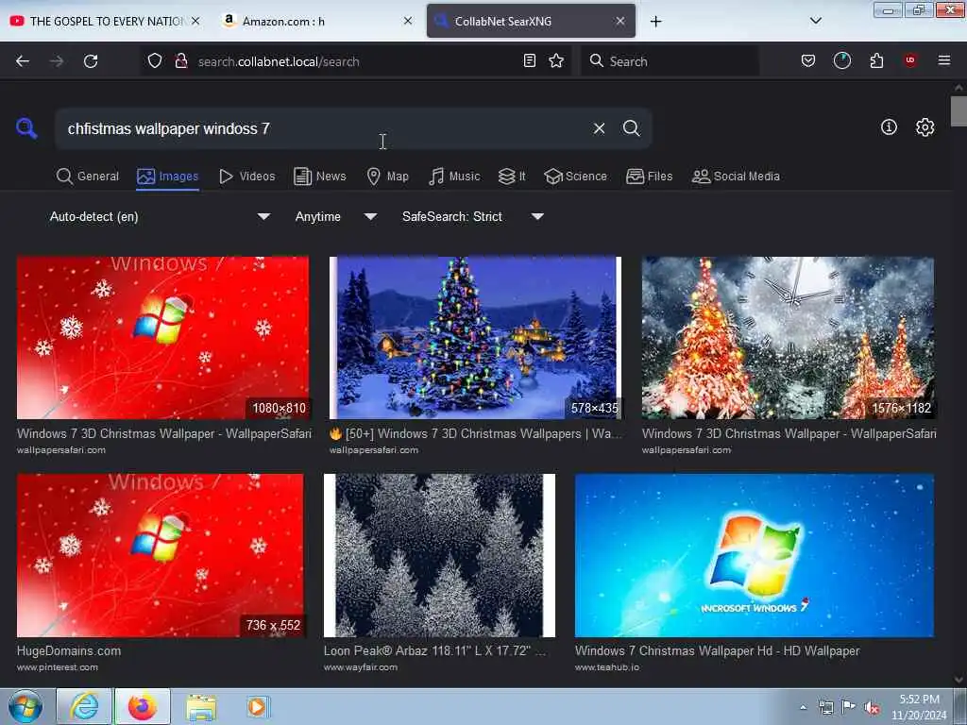The image size is (967, 725).
Task: Open Windows Media Player taskbar icon
Action: coord(257,706)
